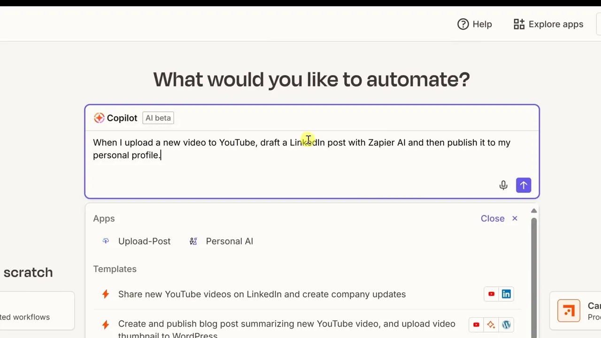The width and height of the screenshot is (601, 338).
Task: Click YouTube icon on LinkedIn share template
Action: [x=491, y=294]
